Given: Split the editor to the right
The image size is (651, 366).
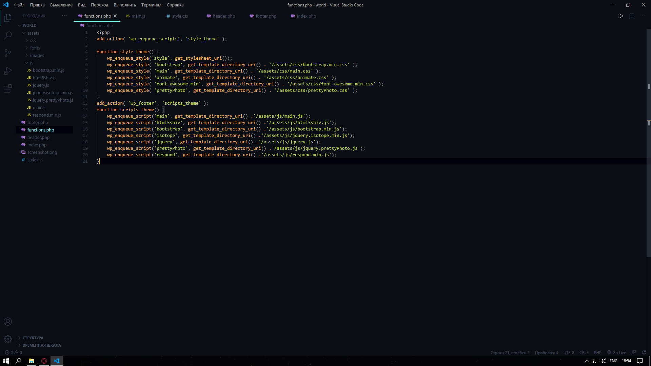Looking at the screenshot, I should point(632,16).
